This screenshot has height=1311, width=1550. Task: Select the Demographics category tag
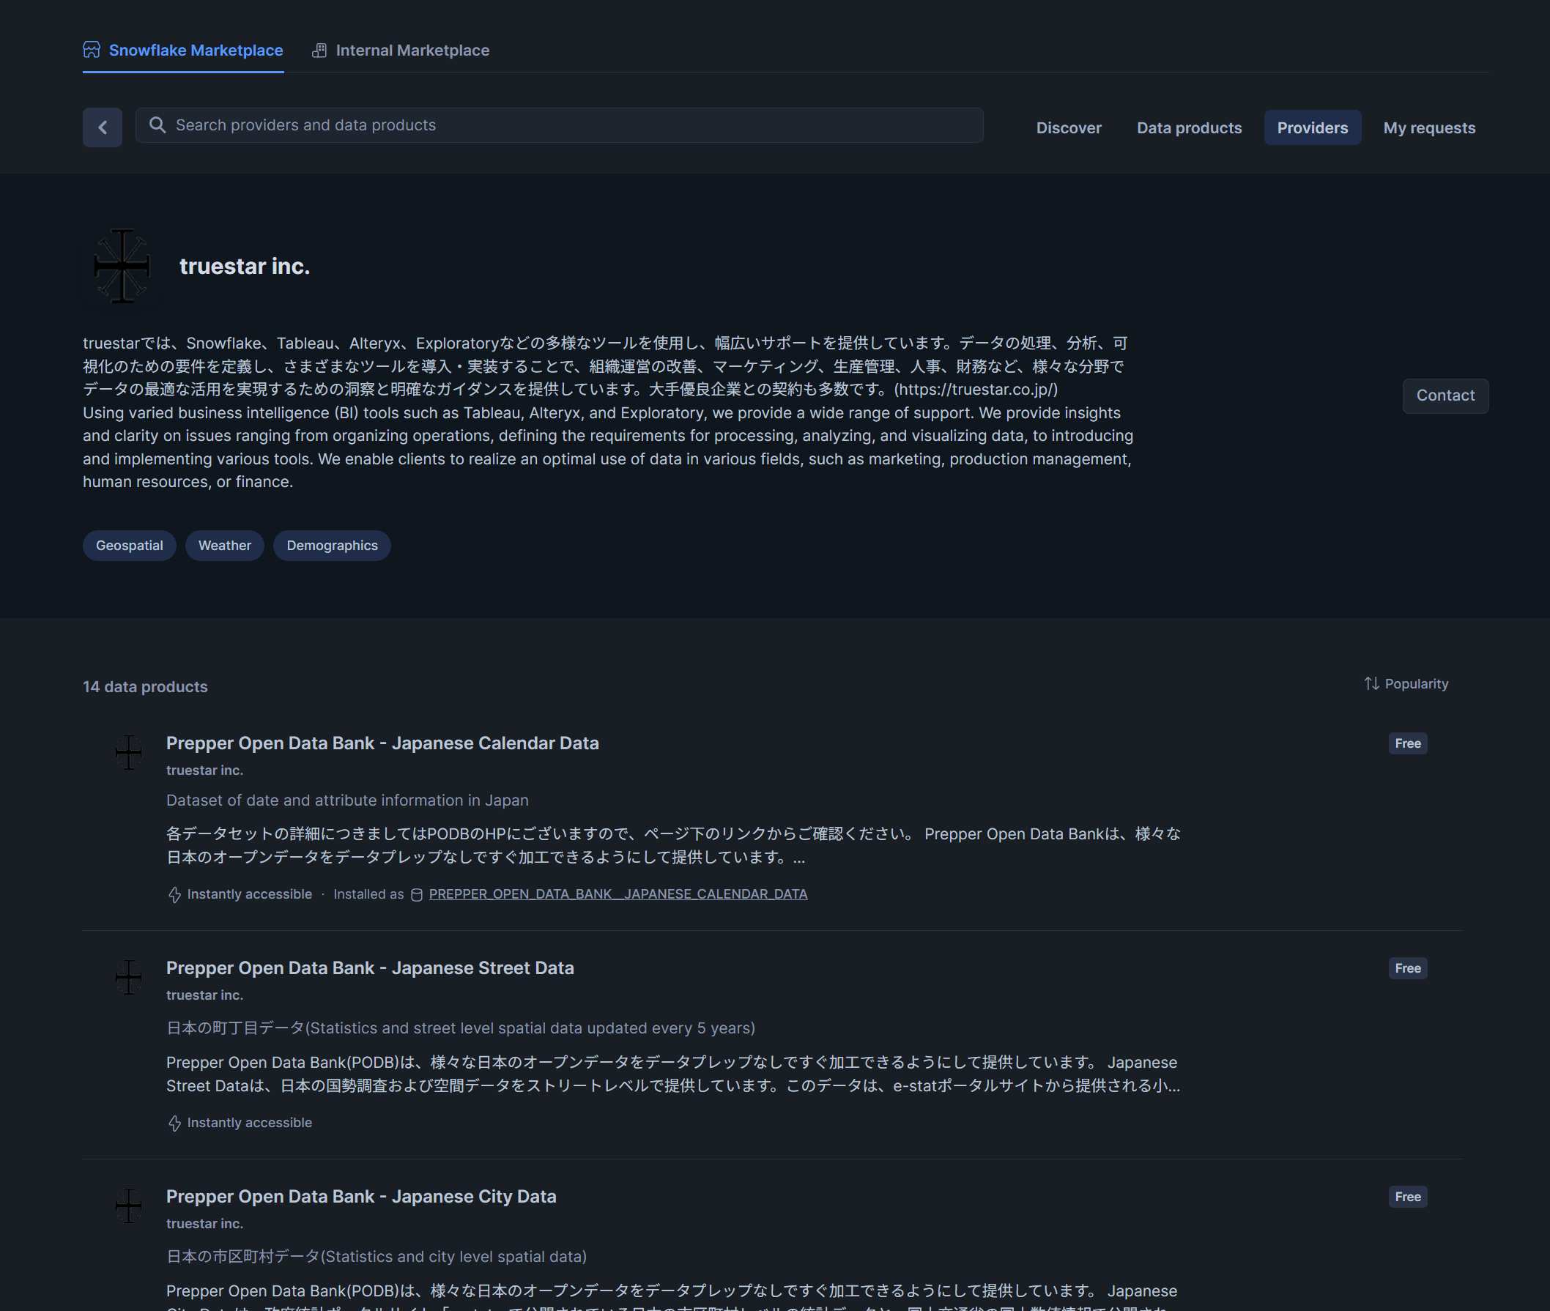pos(333,546)
